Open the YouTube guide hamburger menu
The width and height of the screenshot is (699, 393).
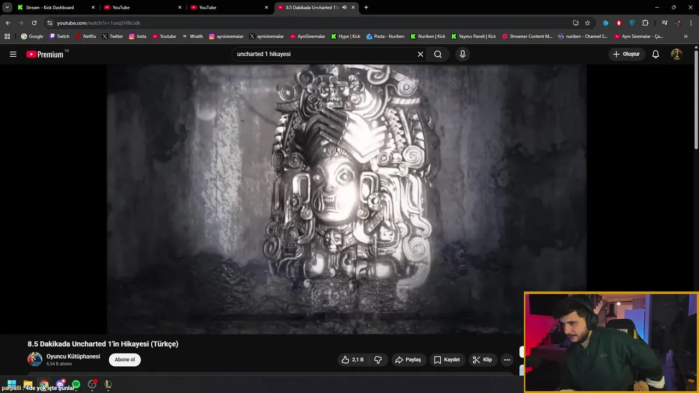click(x=13, y=54)
